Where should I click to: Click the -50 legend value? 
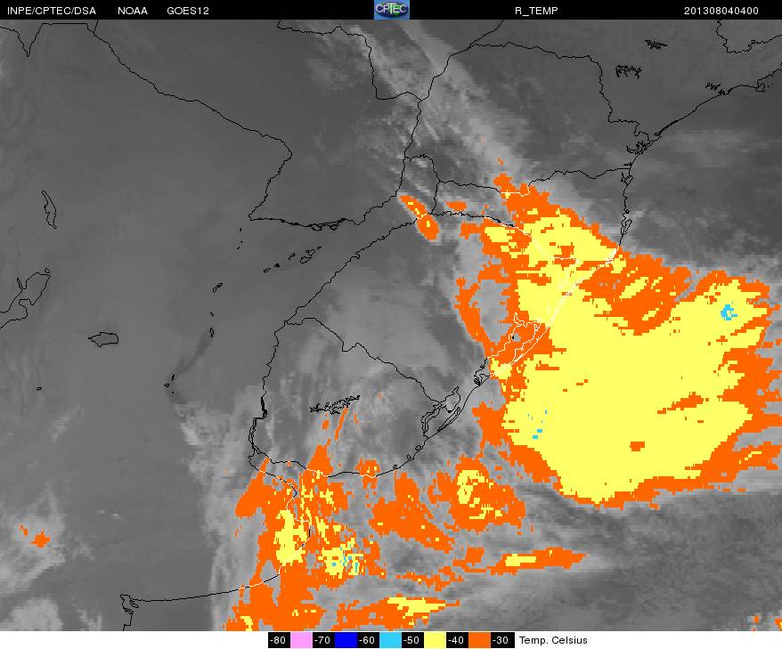(412, 640)
